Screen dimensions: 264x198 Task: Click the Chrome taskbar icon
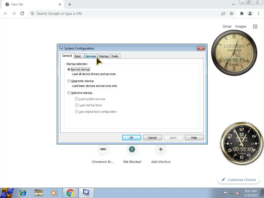tap(70, 193)
